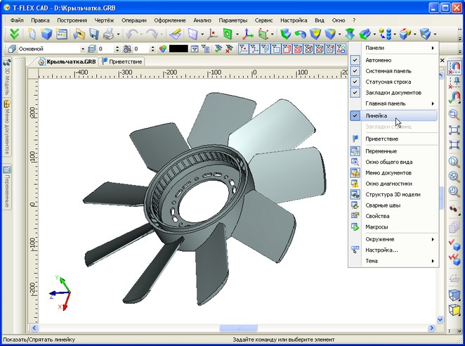This screenshot has width=465, height=346.
Task: Click the Save document icon
Action: (93, 34)
